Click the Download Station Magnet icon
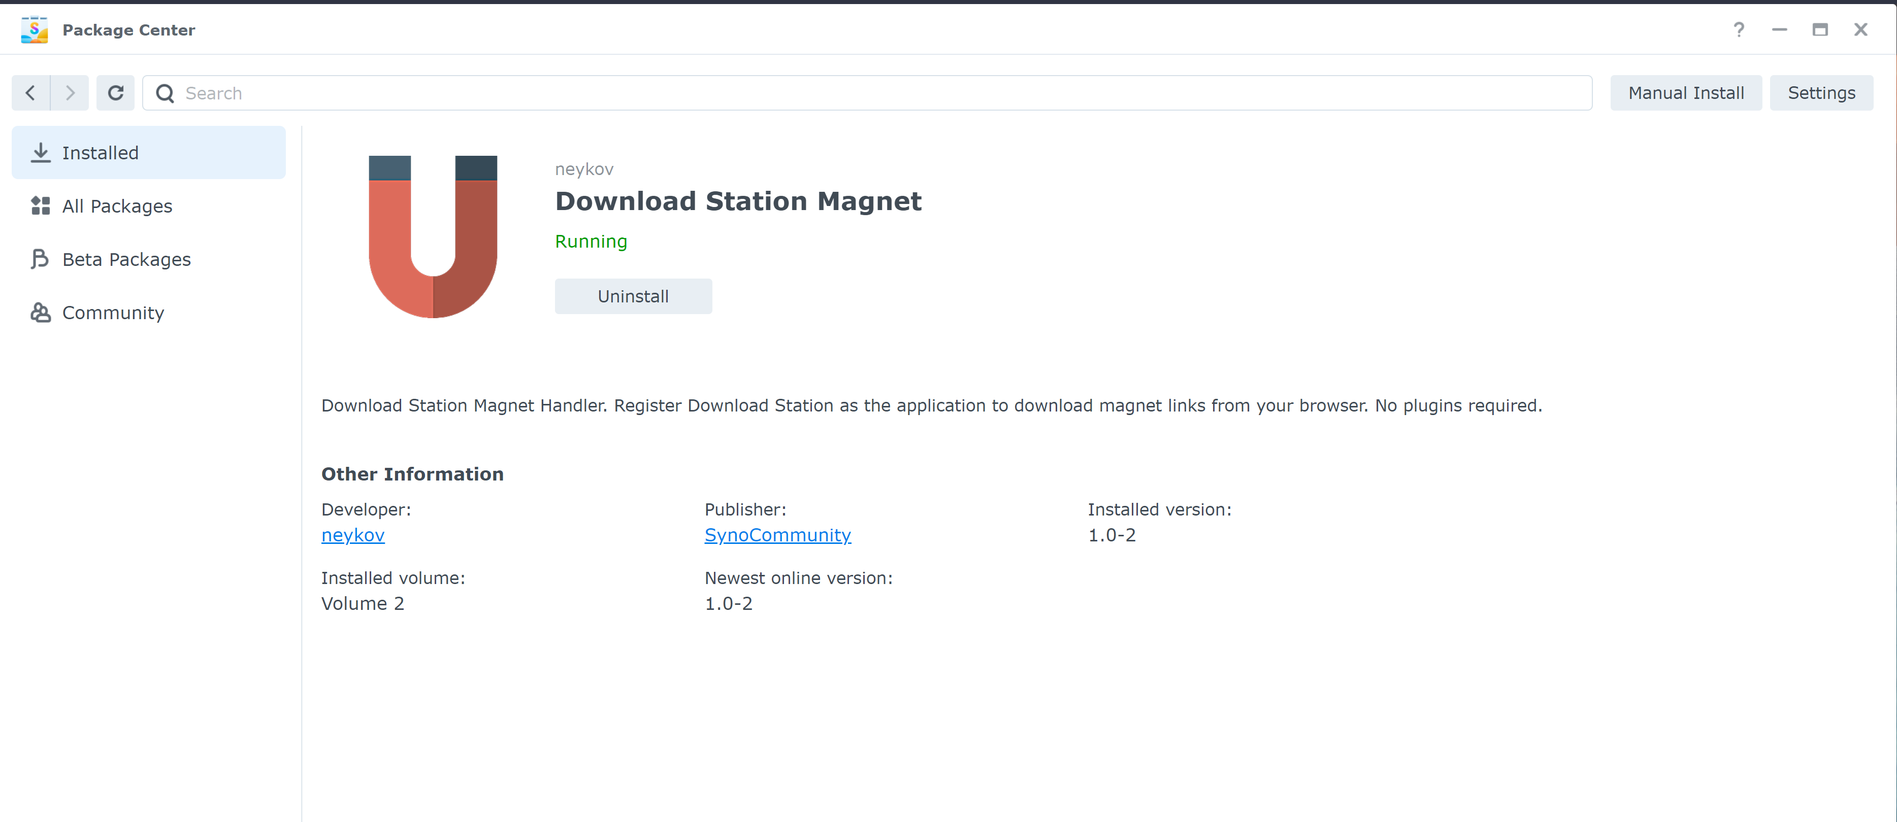Screen dimensions: 1897x822 tap(433, 236)
